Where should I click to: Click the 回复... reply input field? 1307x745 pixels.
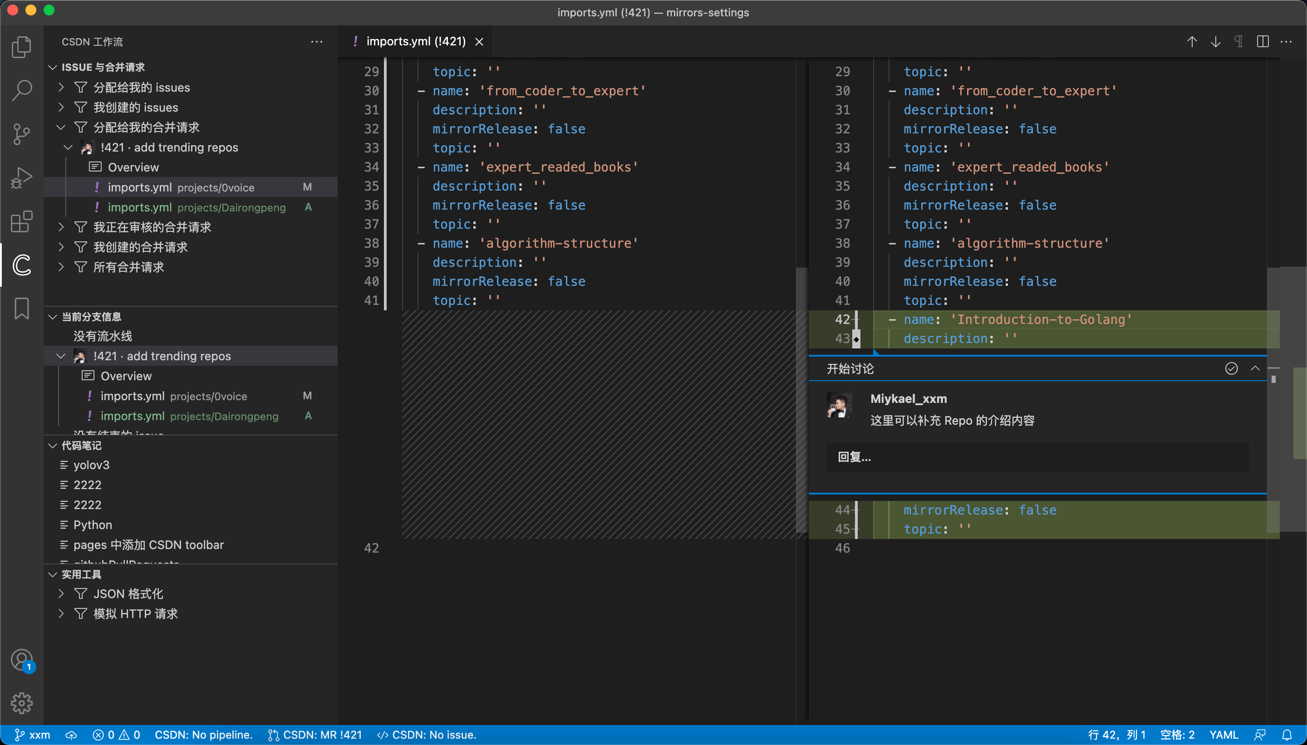(1037, 457)
